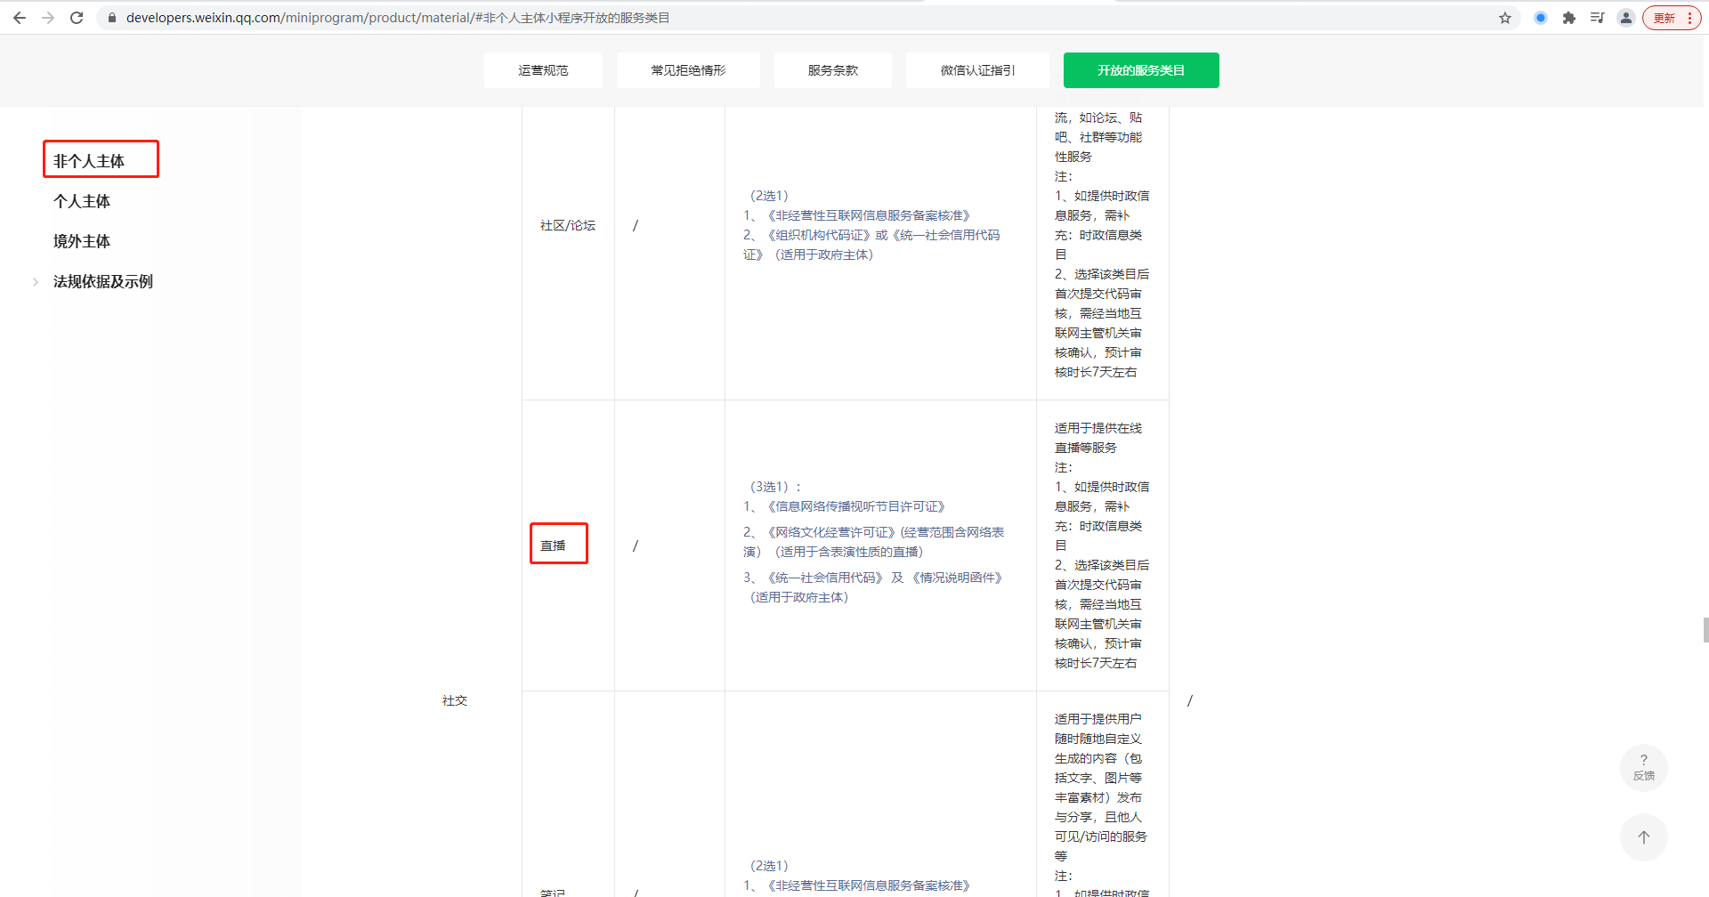
Task: Jump back to top with arrow button
Action: pos(1644,837)
